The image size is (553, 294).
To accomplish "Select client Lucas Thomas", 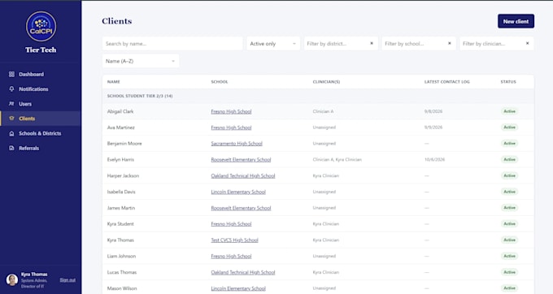I will pyautogui.click(x=122, y=273).
